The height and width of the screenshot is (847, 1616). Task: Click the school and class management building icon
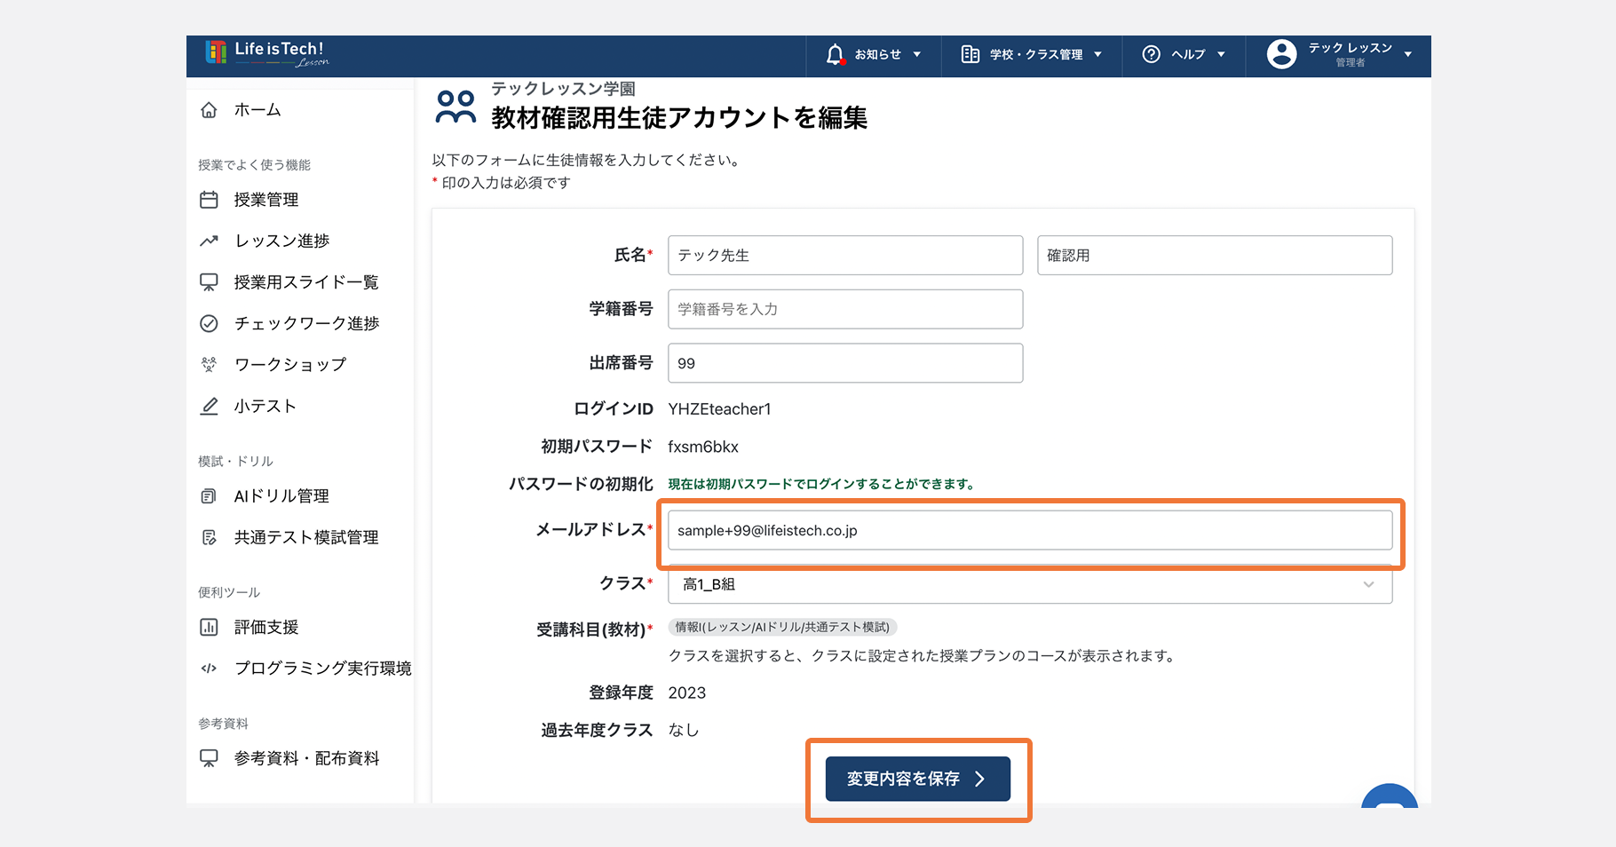point(970,54)
